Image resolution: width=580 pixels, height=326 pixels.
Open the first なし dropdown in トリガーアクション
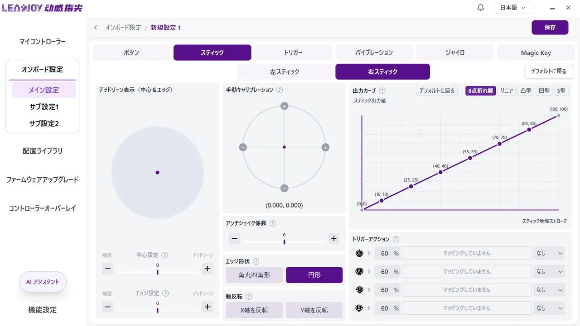[549, 253]
